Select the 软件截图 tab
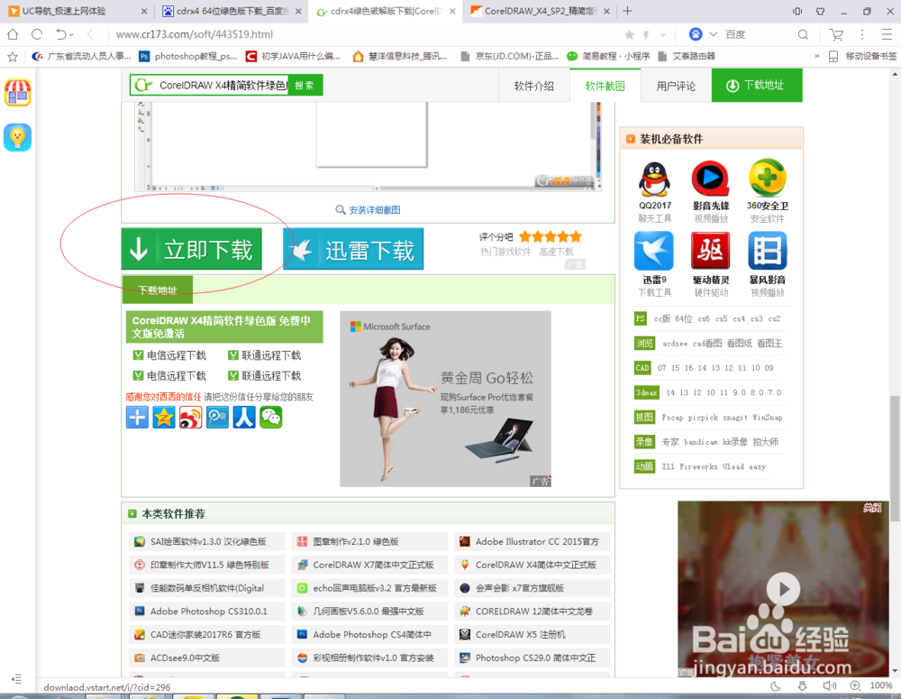 [x=605, y=86]
